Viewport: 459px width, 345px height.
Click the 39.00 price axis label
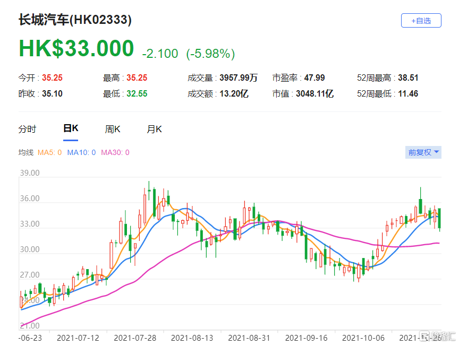point(30,173)
